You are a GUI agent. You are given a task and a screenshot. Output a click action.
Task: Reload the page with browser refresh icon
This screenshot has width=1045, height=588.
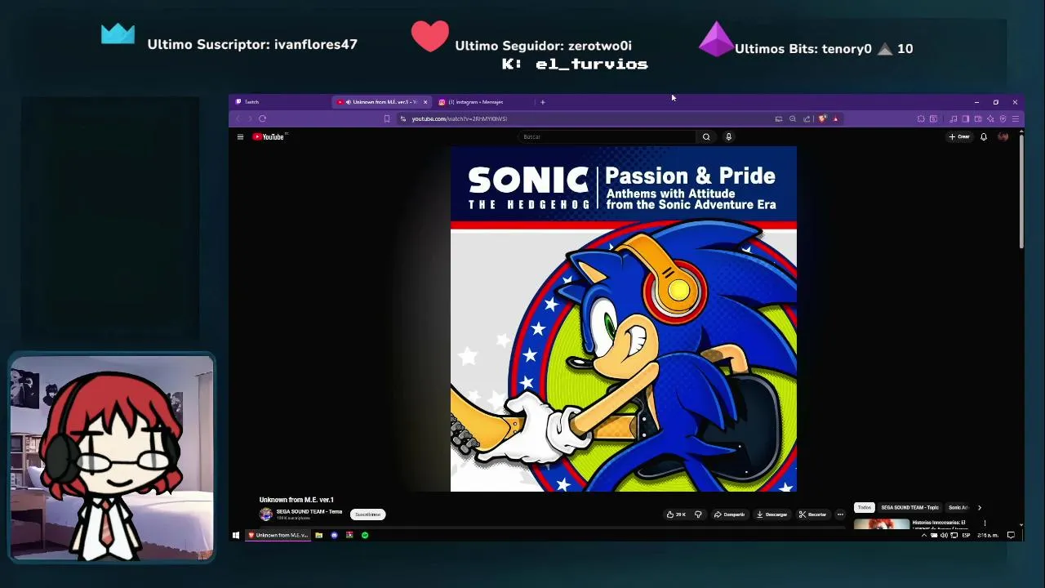[262, 119]
